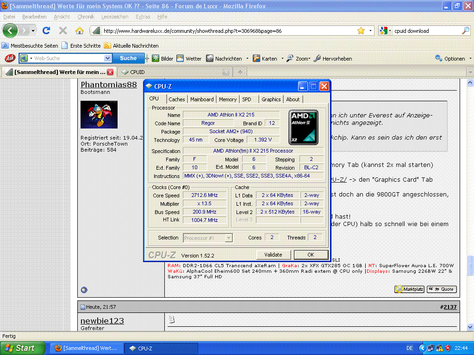Open the Extras menu

click(x=143, y=17)
